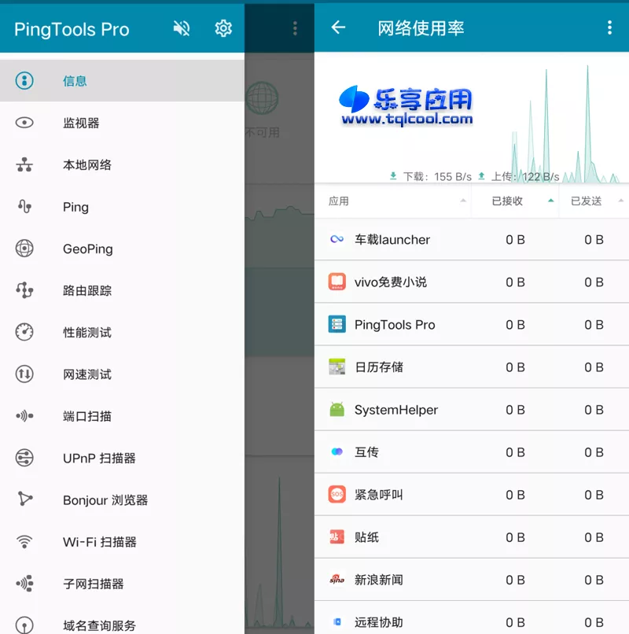The width and height of the screenshot is (629, 634).
Task: Open the 路由跟踪 (traceroute) tool
Action: (x=87, y=290)
